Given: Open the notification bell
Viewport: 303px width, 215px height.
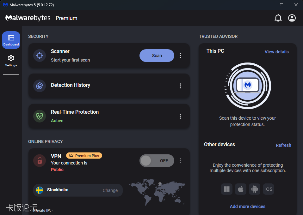Looking at the screenshot, I should tap(278, 18).
